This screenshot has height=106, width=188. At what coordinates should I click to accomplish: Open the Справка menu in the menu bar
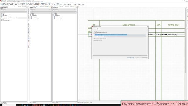42,2
